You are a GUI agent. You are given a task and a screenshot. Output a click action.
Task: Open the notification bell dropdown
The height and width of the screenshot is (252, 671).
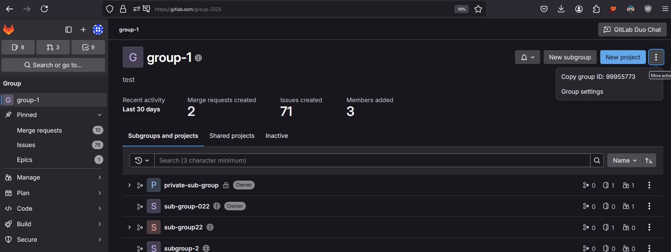pyautogui.click(x=527, y=57)
